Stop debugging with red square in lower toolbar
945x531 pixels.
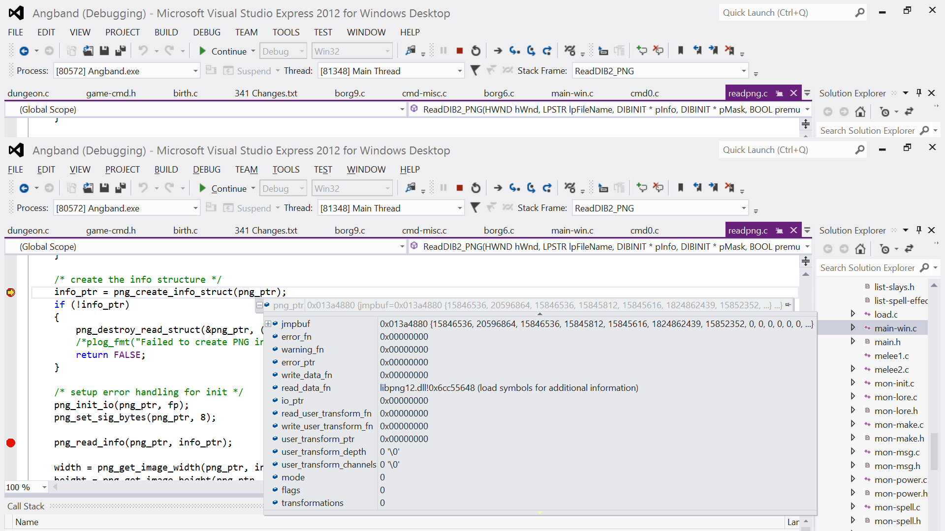[x=459, y=188]
